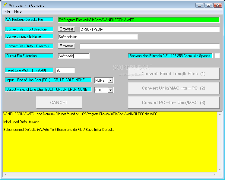Click the log scrollbar down arrow
The height and width of the screenshot is (180, 225).
pos(220,169)
